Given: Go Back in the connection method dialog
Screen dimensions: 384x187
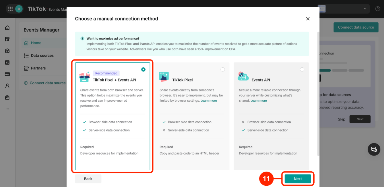Looking at the screenshot, I should click(x=88, y=179).
